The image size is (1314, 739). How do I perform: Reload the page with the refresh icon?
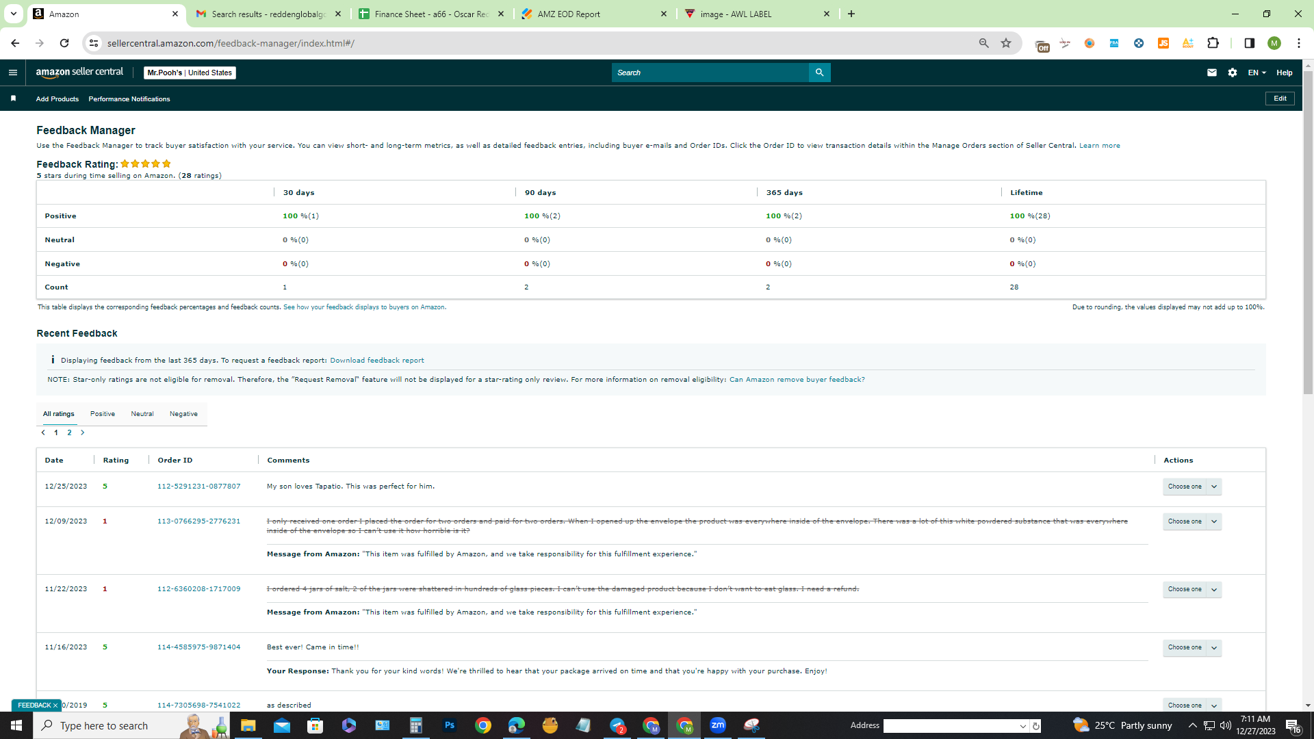tap(64, 43)
